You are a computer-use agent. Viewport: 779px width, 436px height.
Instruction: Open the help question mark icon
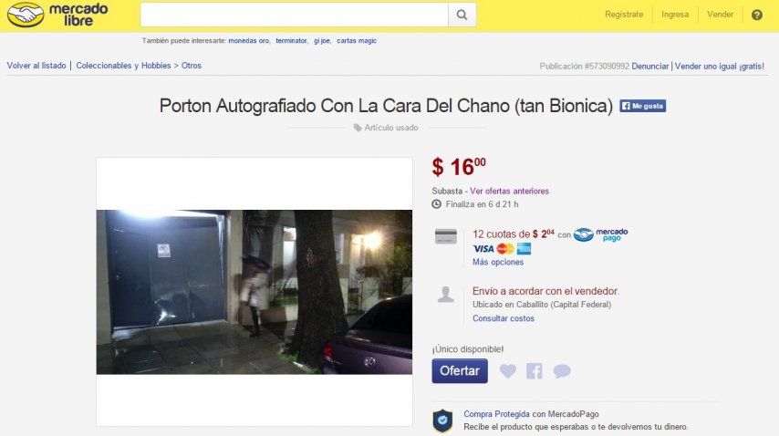click(x=756, y=15)
